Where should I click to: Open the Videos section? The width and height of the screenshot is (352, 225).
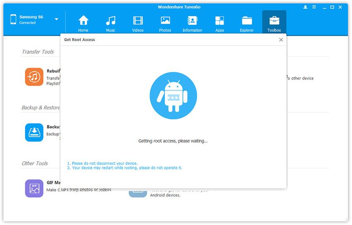pos(138,23)
